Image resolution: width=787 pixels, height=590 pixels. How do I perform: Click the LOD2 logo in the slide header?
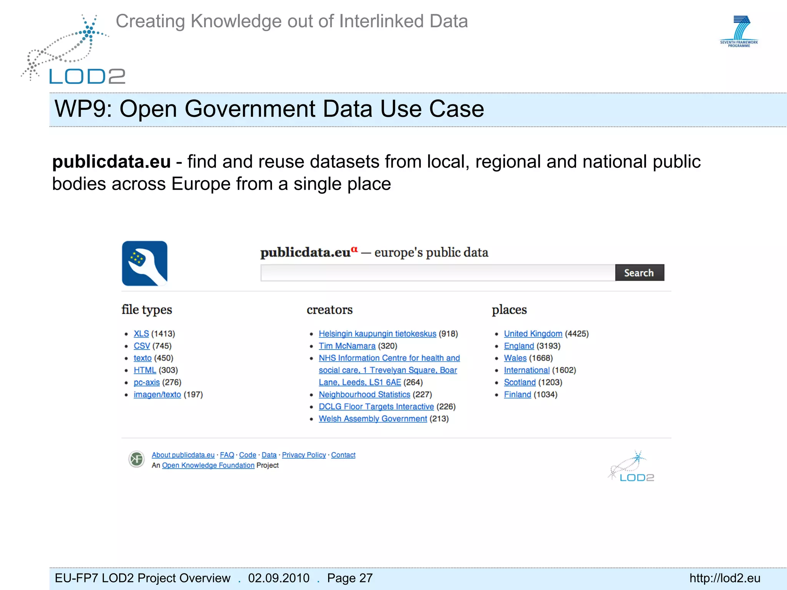pos(73,49)
